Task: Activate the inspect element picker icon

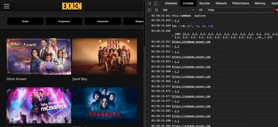Action: [x=150, y=3]
